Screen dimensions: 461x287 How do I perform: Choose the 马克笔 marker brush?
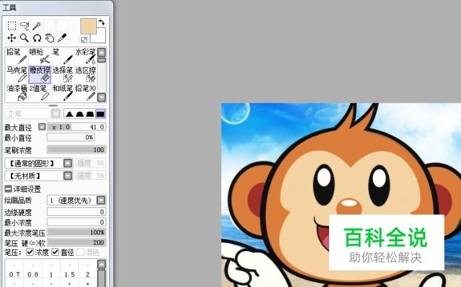[17, 74]
